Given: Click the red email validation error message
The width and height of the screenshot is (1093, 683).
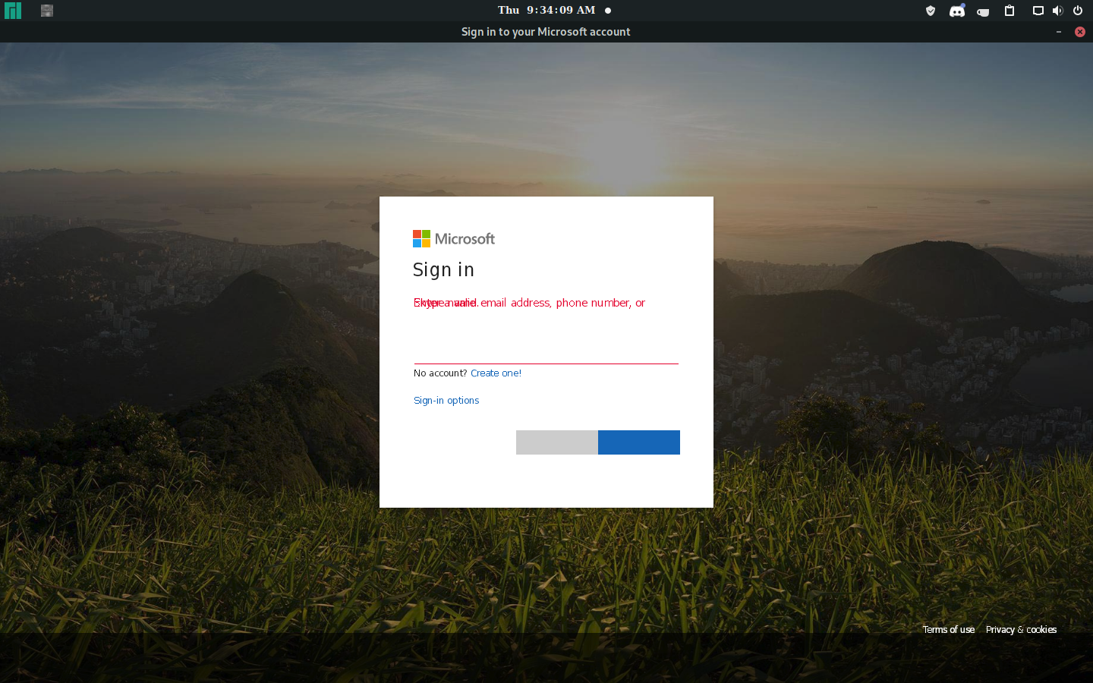Looking at the screenshot, I should pos(530,303).
